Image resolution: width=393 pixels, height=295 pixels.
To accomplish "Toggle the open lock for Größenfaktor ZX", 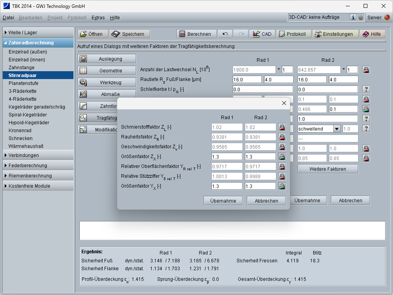I will [x=282, y=157].
